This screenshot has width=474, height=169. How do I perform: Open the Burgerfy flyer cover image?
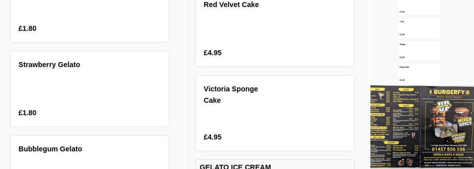pyautogui.click(x=447, y=127)
